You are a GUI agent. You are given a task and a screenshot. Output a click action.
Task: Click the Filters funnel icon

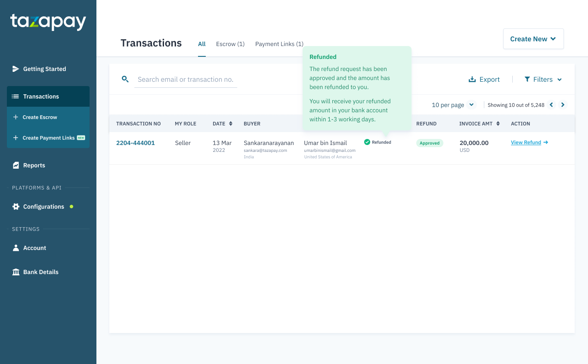pyautogui.click(x=527, y=79)
